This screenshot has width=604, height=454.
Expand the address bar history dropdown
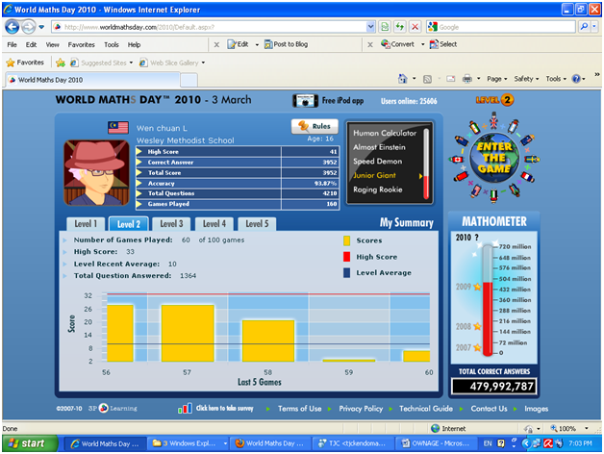370,27
